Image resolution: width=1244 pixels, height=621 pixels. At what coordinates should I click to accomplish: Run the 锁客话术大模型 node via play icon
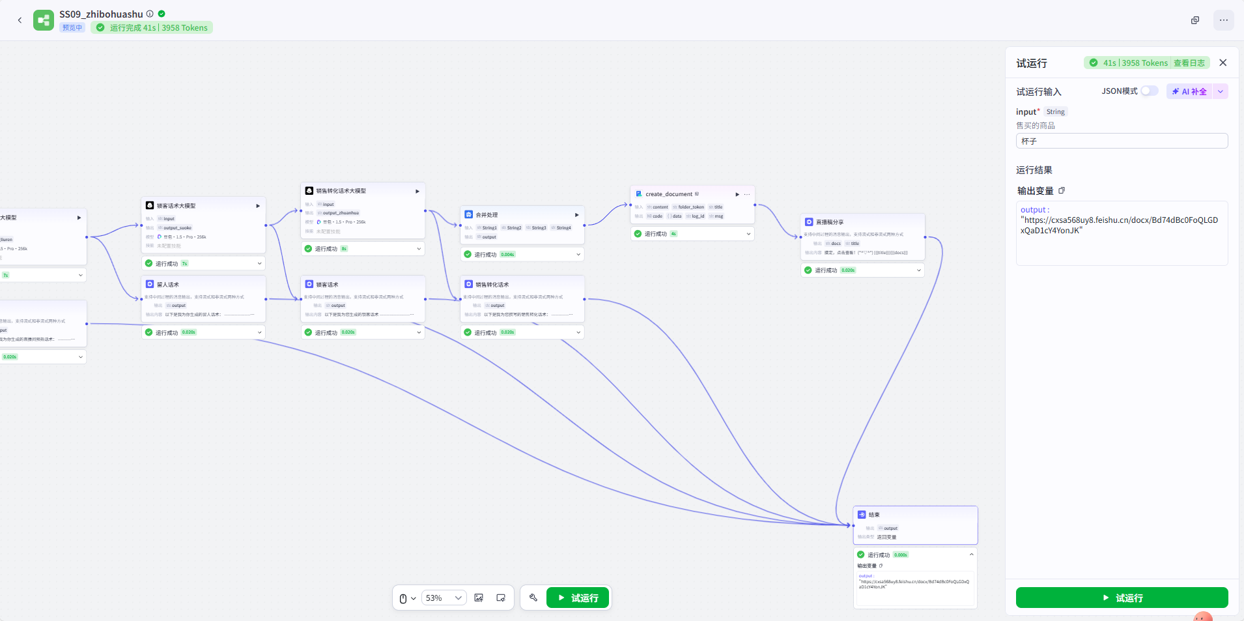[258, 206]
